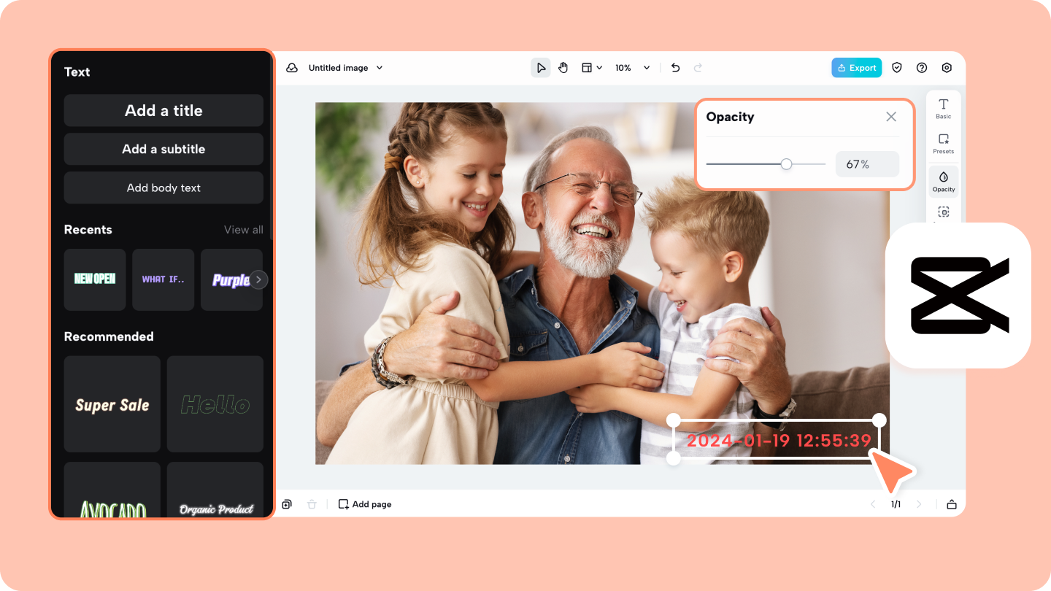
Task: Click the delete page trash icon
Action: click(312, 503)
